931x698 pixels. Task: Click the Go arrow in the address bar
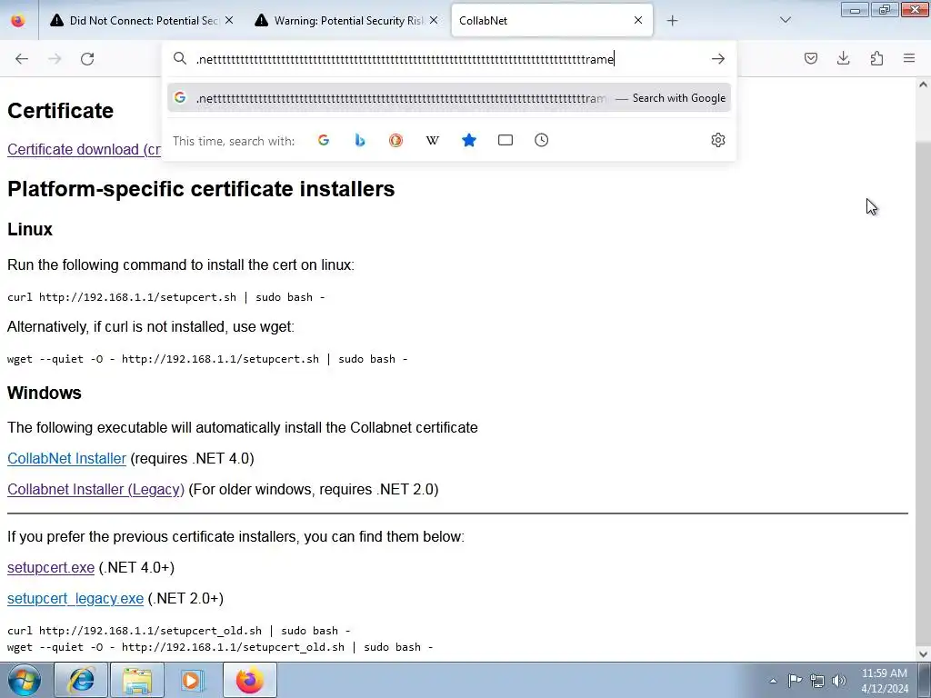tap(718, 59)
